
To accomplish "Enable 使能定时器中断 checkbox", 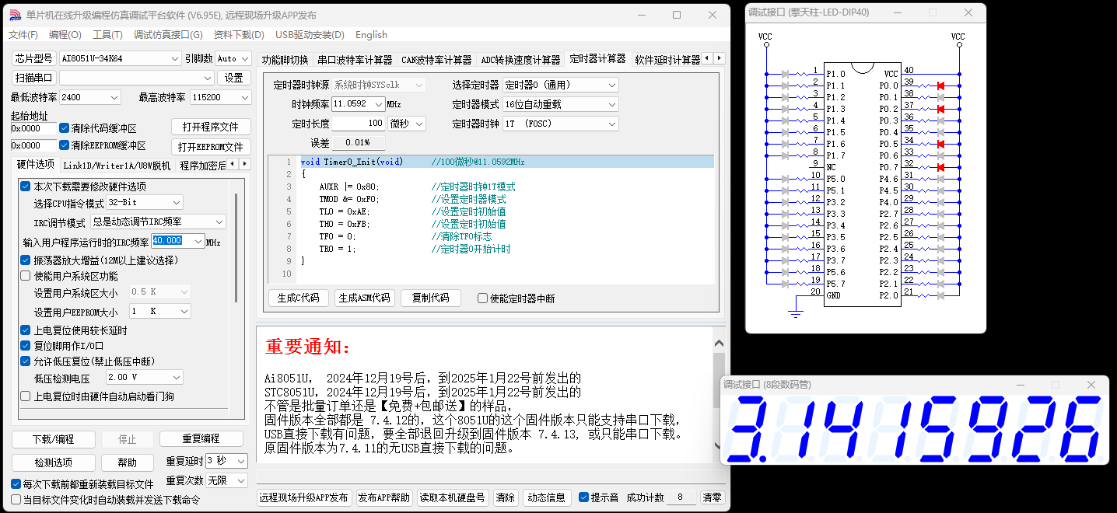I will tap(483, 298).
